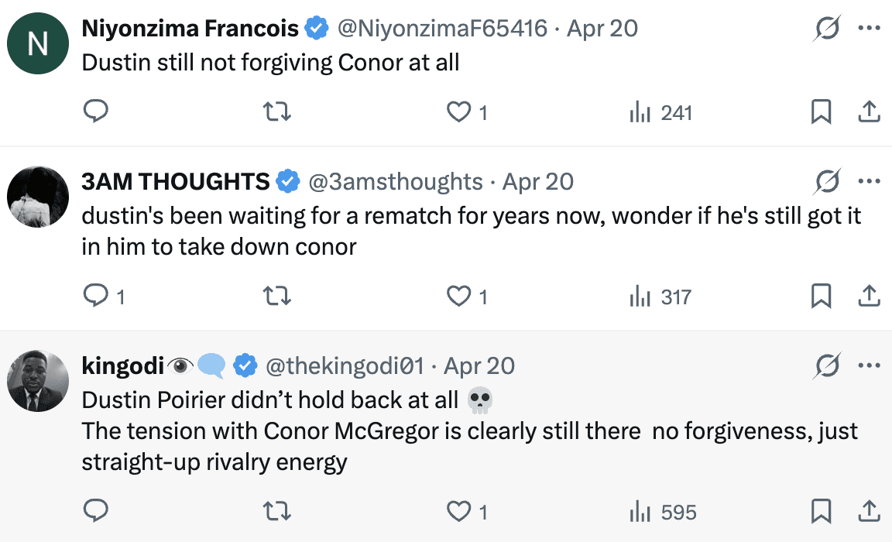
Task: Bookmark kingodi's tweet
Action: coord(821,511)
